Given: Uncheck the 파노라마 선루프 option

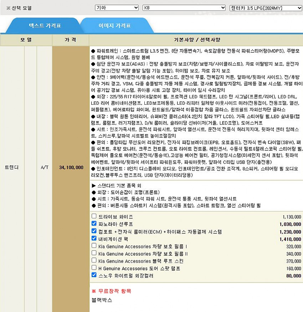Looking at the screenshot, I should 94,224.
